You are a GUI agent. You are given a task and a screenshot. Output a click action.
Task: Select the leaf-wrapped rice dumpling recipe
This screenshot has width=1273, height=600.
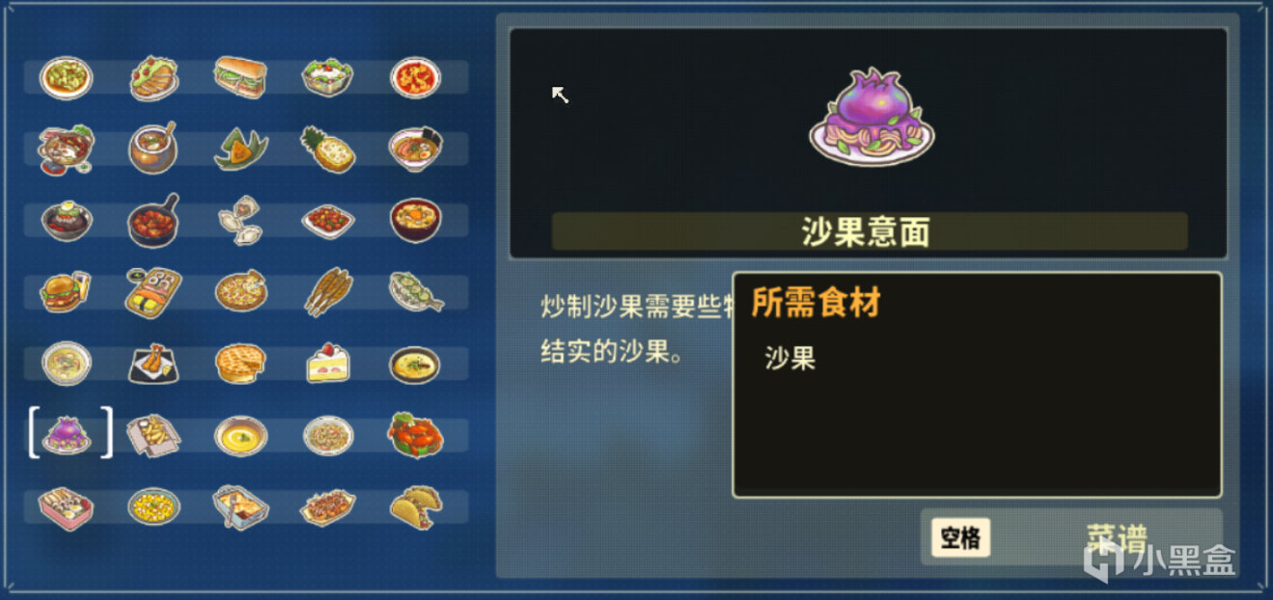coord(241,148)
